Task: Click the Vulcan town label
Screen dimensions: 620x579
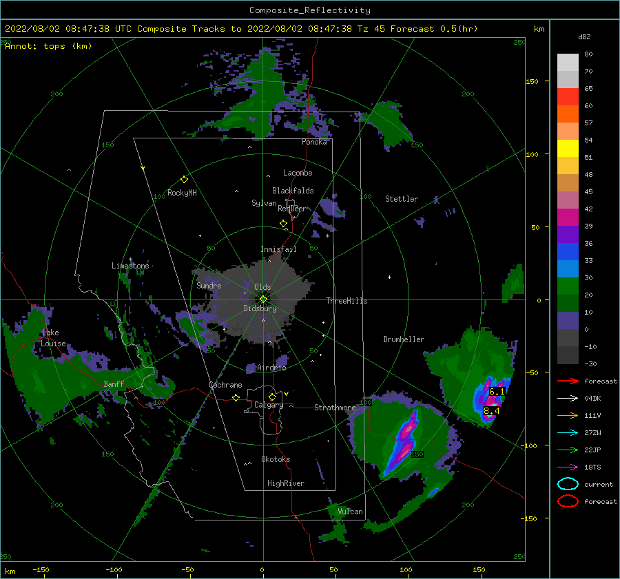Action: tap(350, 512)
